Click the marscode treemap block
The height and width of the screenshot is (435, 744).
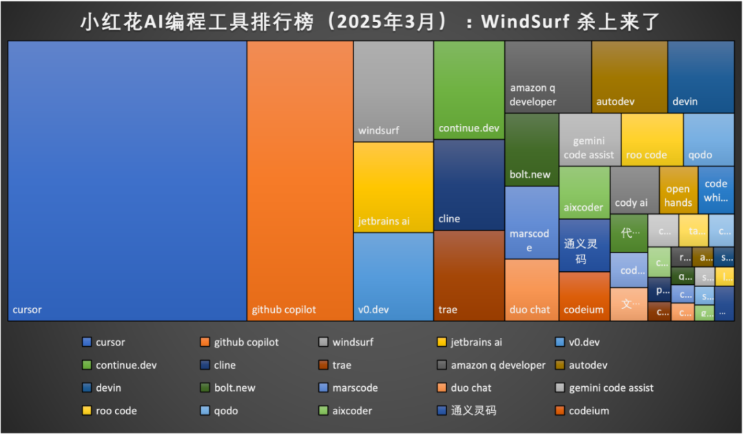click(532, 223)
